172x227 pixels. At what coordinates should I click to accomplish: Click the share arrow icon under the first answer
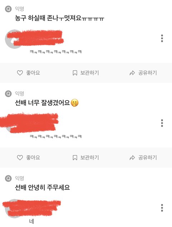(132, 73)
